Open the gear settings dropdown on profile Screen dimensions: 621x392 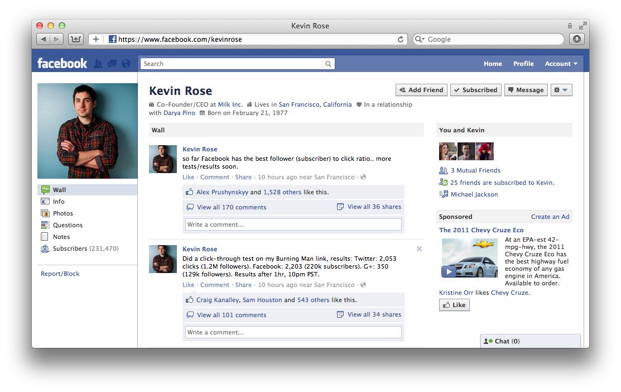[561, 90]
